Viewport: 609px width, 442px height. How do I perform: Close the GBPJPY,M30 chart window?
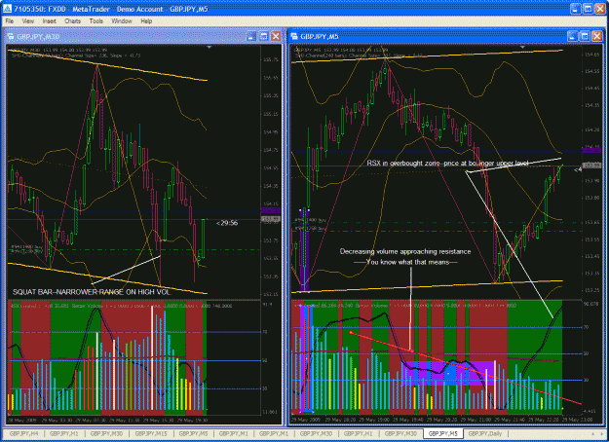coord(276,36)
